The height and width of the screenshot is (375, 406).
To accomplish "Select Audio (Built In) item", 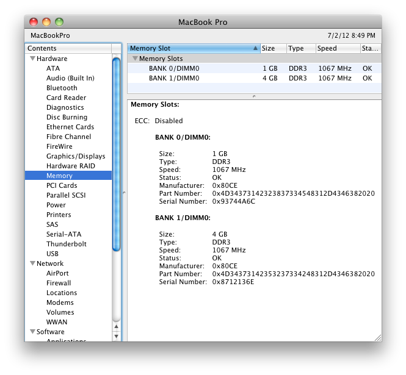I will click(x=70, y=78).
